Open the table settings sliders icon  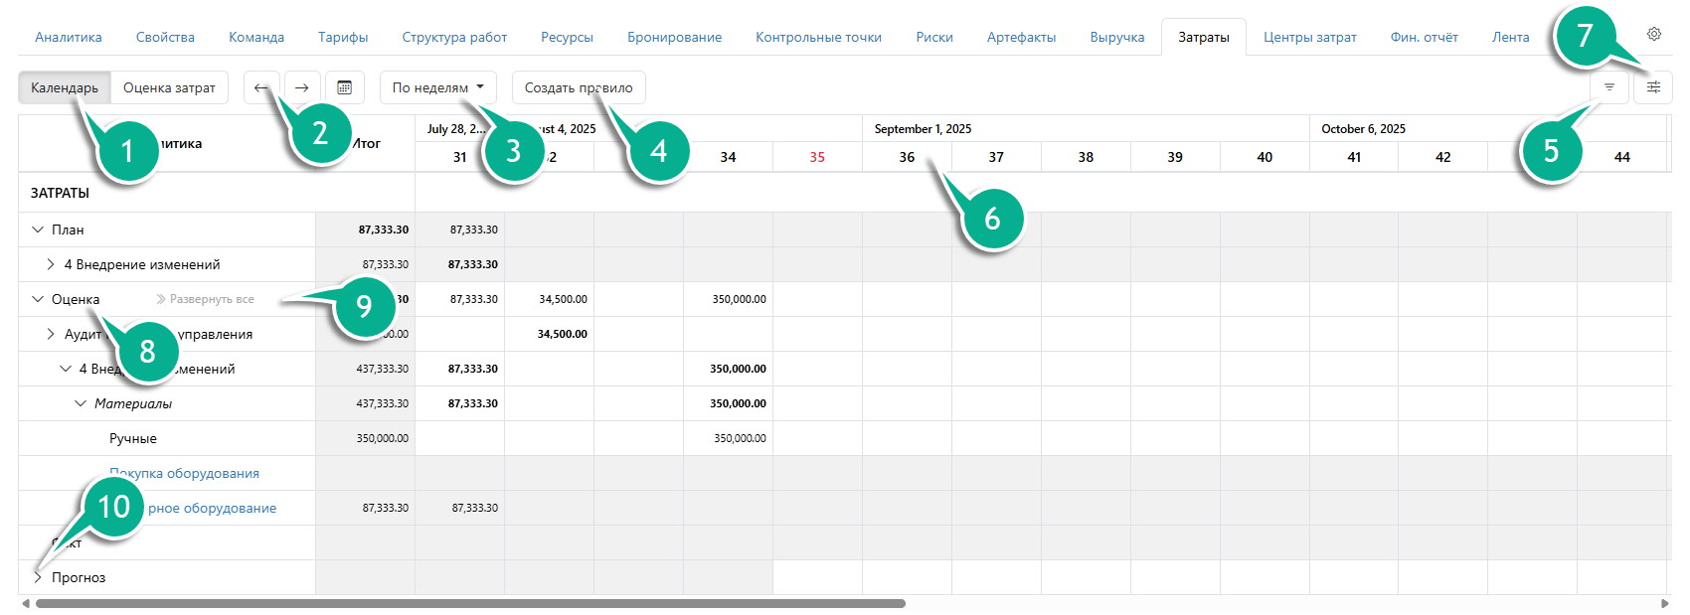pos(1653,87)
